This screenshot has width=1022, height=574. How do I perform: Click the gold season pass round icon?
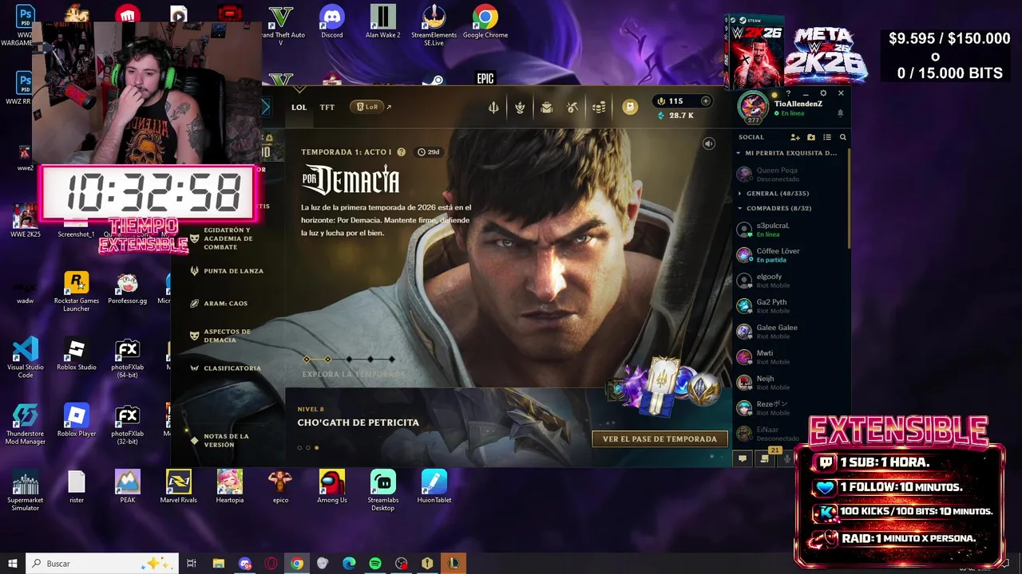(x=630, y=107)
